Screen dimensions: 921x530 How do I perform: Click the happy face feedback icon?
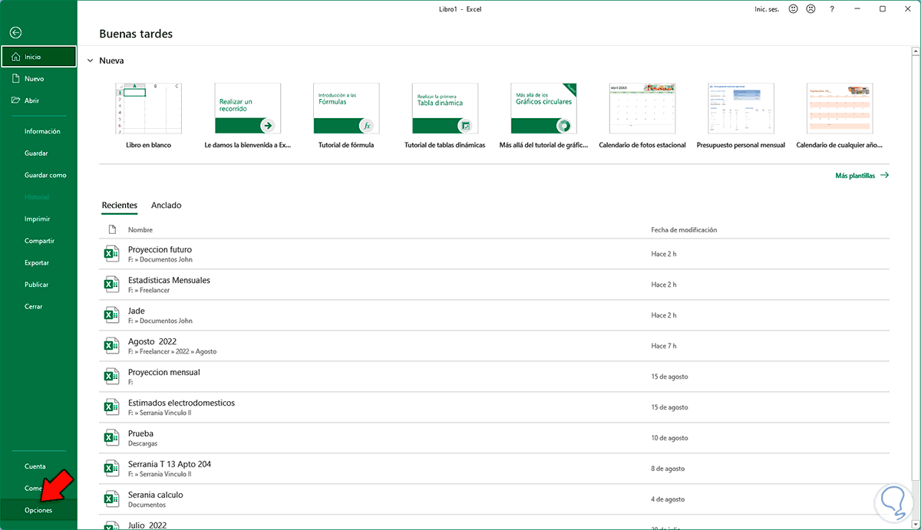[793, 8]
